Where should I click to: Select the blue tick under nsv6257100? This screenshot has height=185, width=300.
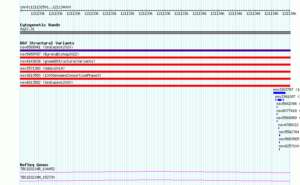click(x=279, y=149)
